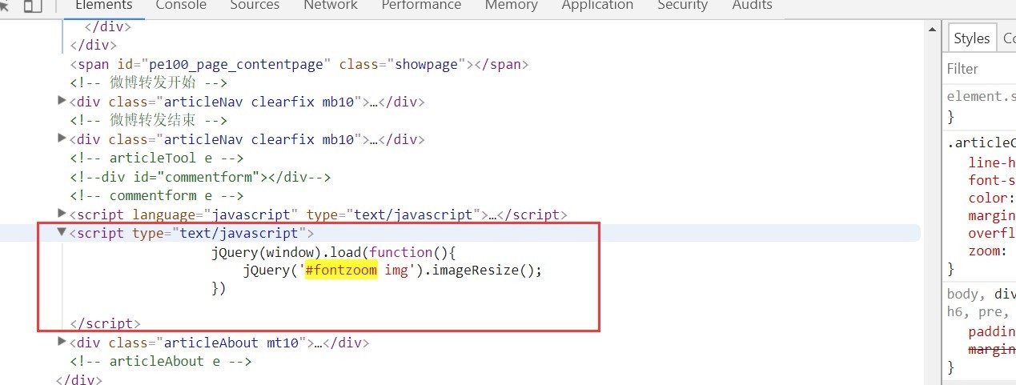Open the Audits tab

click(x=752, y=6)
